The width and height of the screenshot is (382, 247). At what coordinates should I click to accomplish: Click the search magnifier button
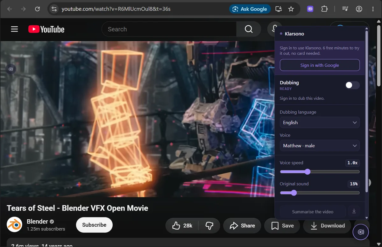[x=249, y=29]
